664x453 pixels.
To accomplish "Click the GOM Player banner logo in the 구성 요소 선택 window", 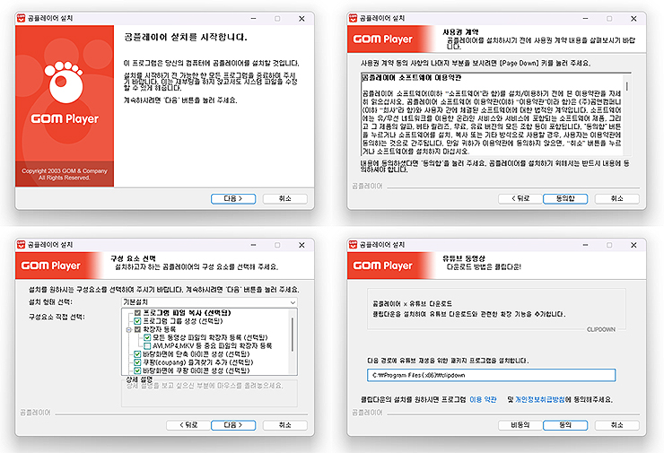I will pyautogui.click(x=51, y=266).
